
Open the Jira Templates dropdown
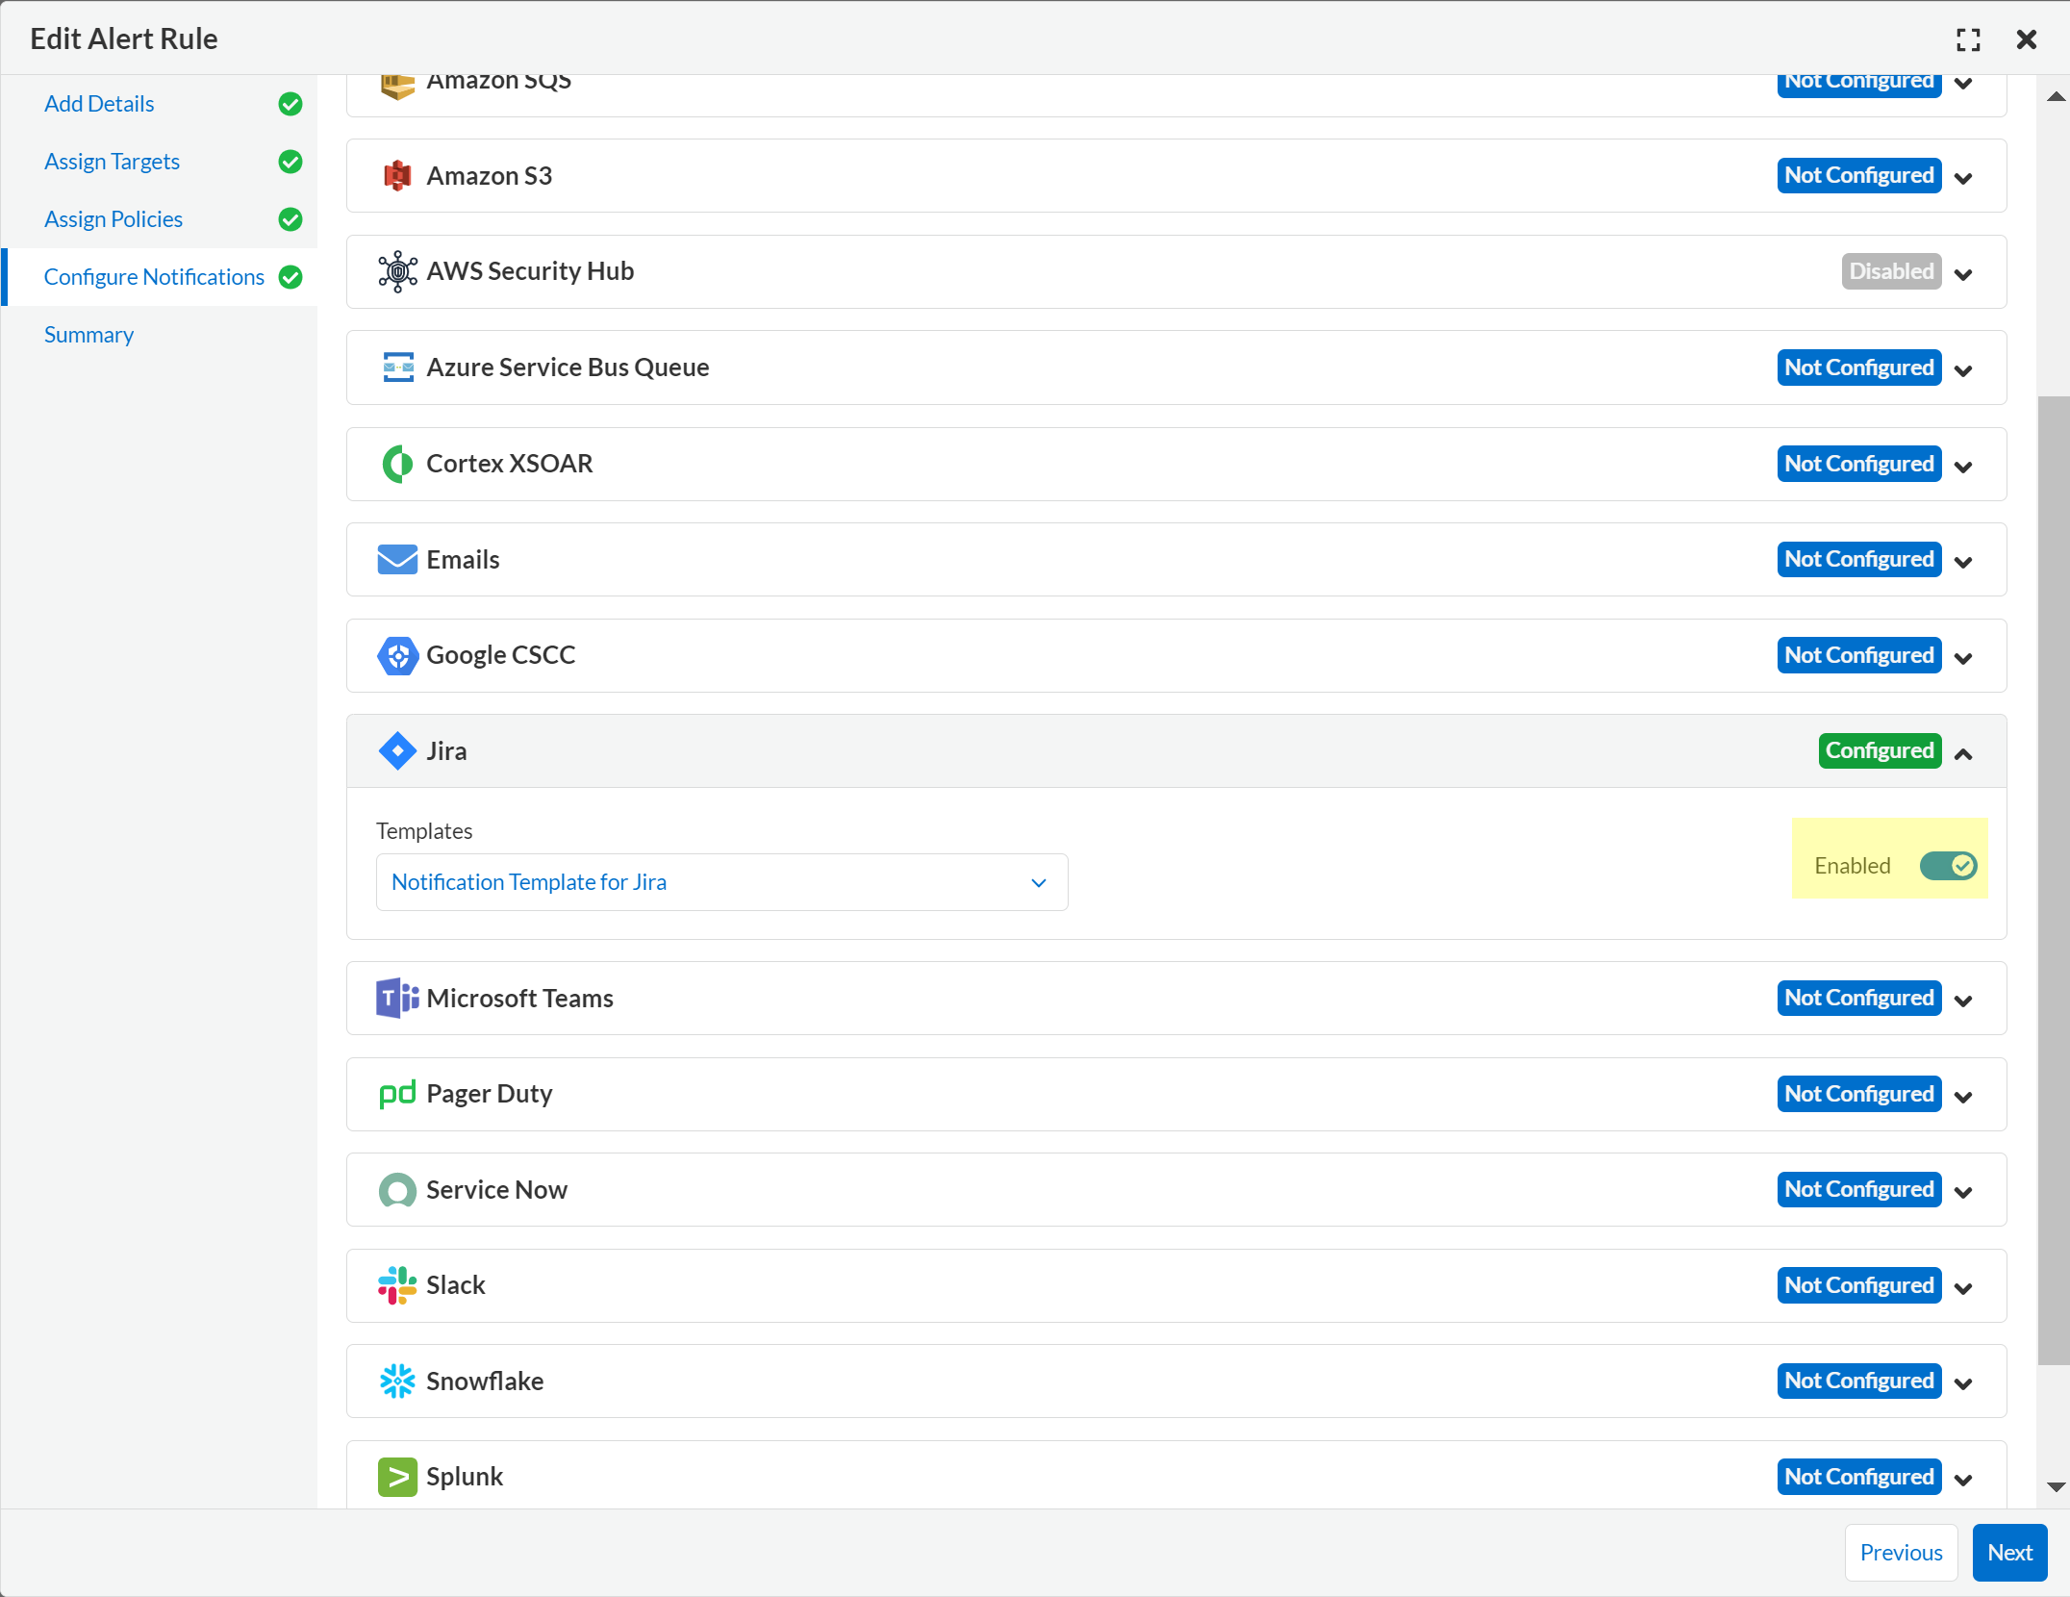tap(721, 882)
